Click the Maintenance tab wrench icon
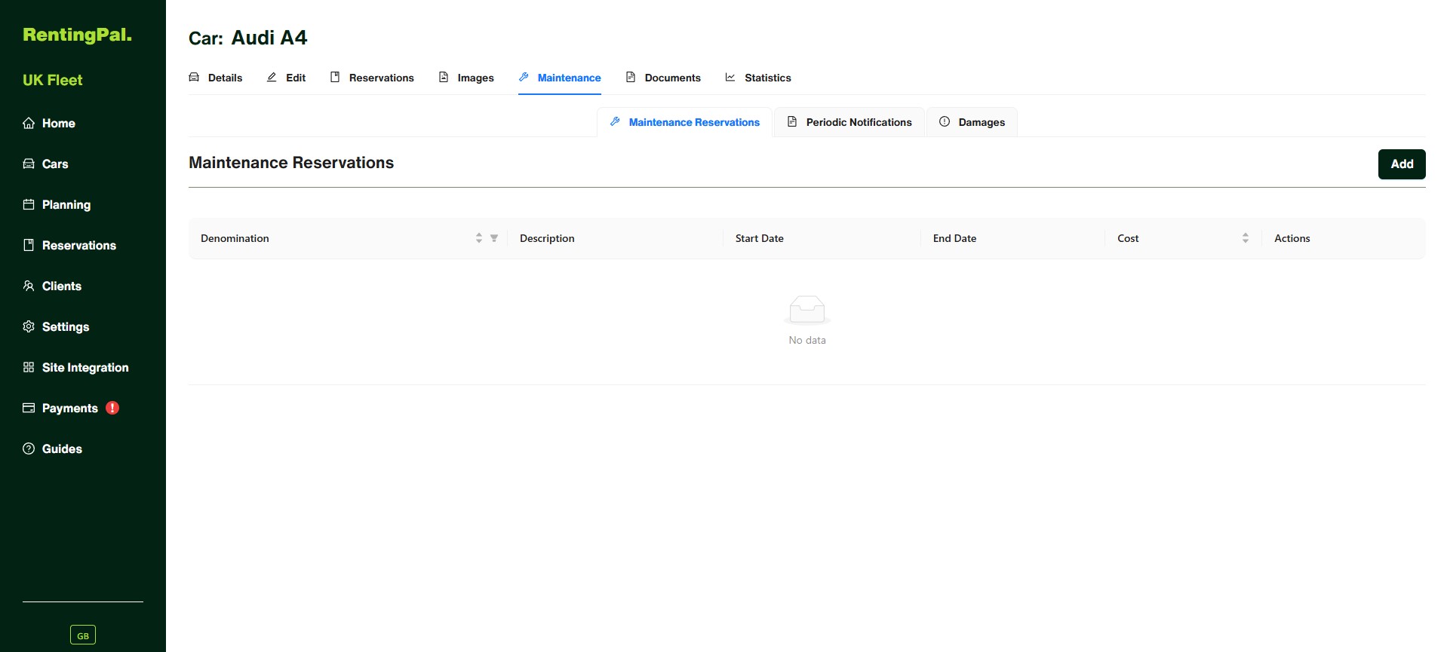Screen dimensions: 1447x652 (524, 77)
